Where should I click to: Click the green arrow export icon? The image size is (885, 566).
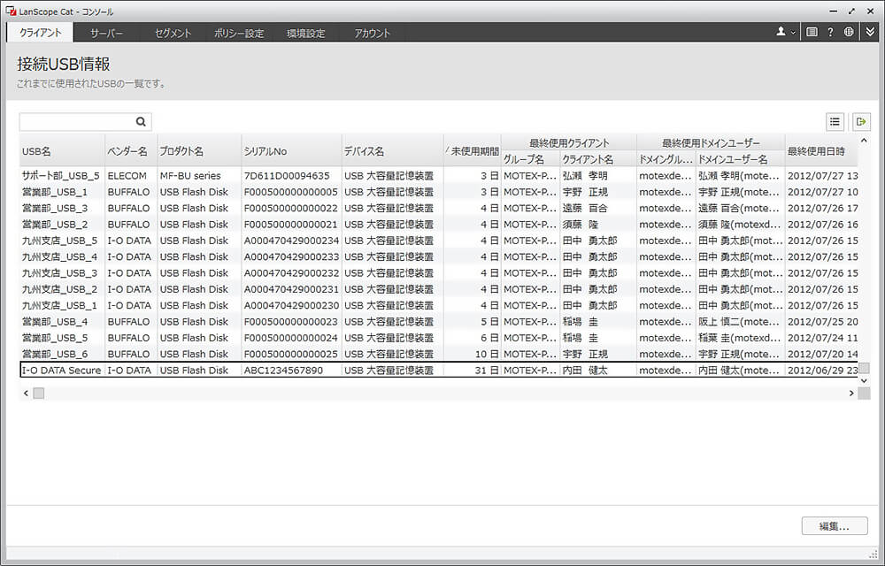coord(861,121)
